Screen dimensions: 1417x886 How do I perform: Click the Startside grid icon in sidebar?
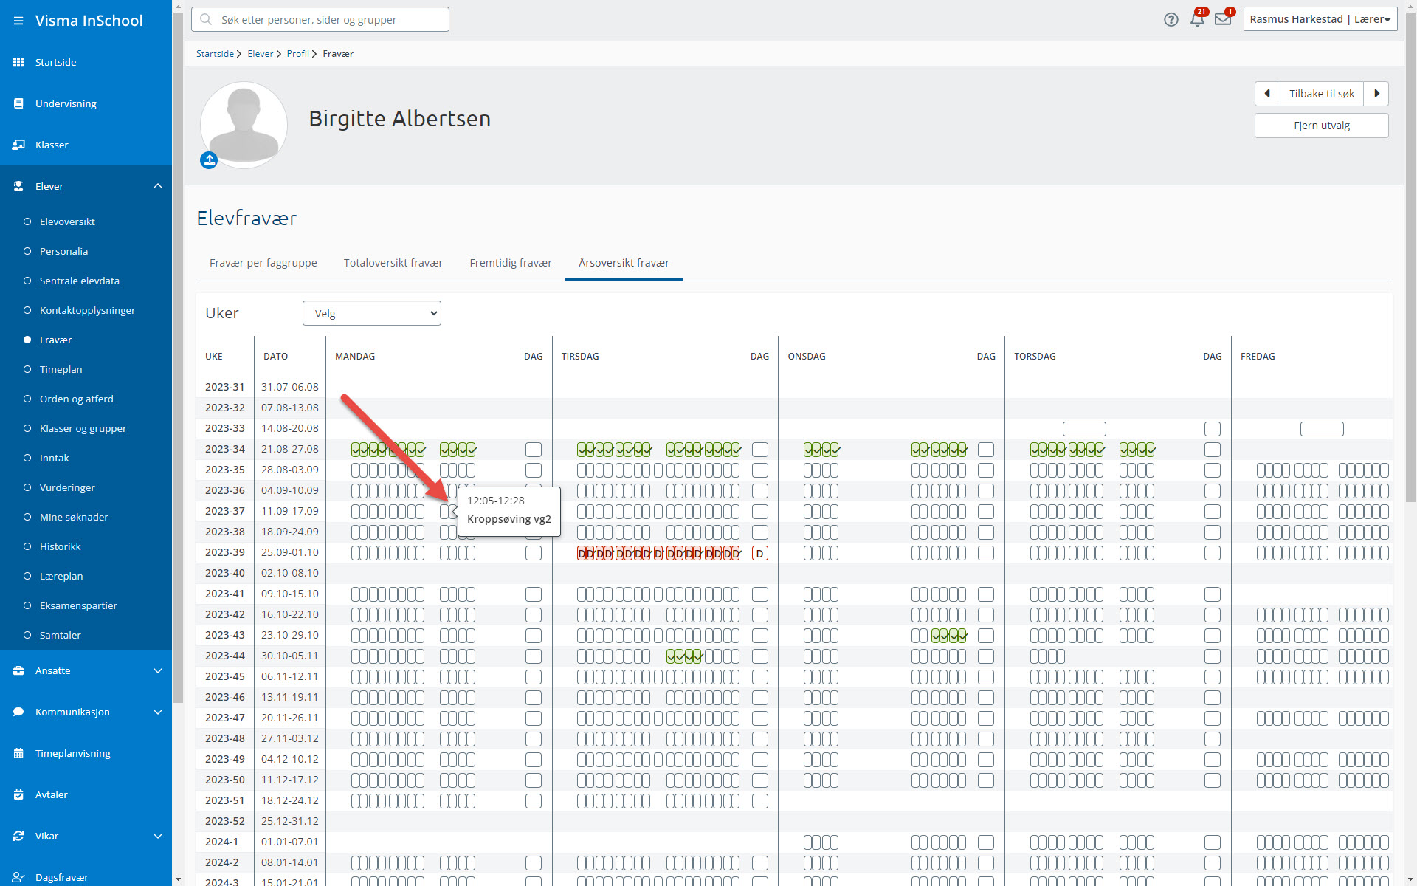coord(18,62)
